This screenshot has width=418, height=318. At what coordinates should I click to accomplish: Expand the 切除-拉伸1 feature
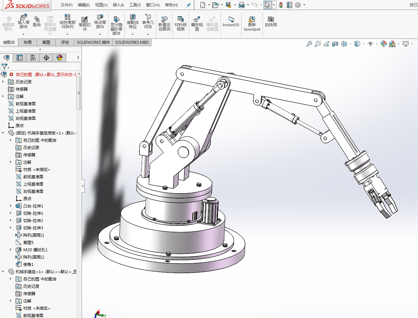[x=11, y=213]
